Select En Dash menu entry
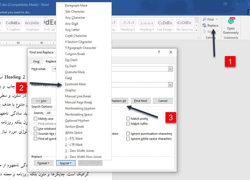 point(84,66)
